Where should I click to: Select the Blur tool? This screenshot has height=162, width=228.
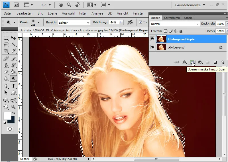coord(6,78)
